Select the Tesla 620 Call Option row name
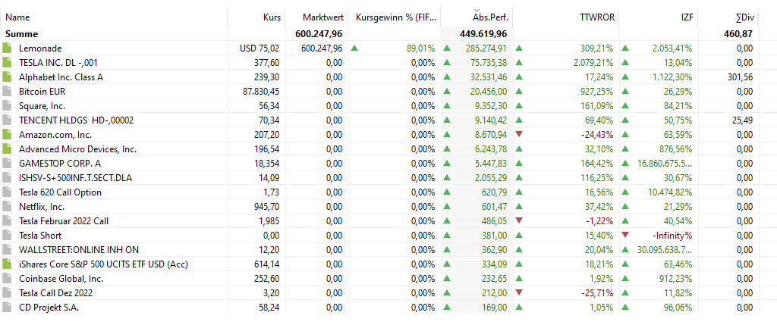This screenshot has height=325, width=777. tap(61, 192)
